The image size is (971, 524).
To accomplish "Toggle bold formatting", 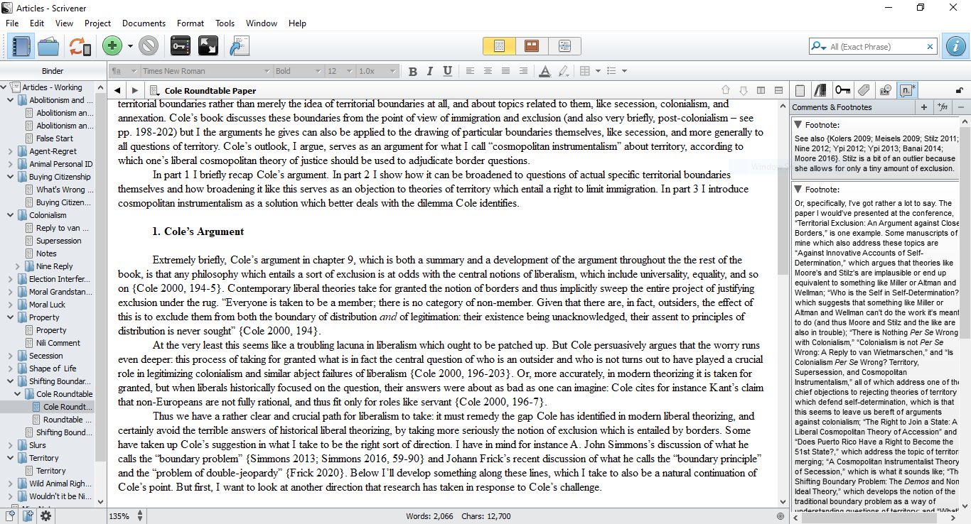I will pos(413,71).
